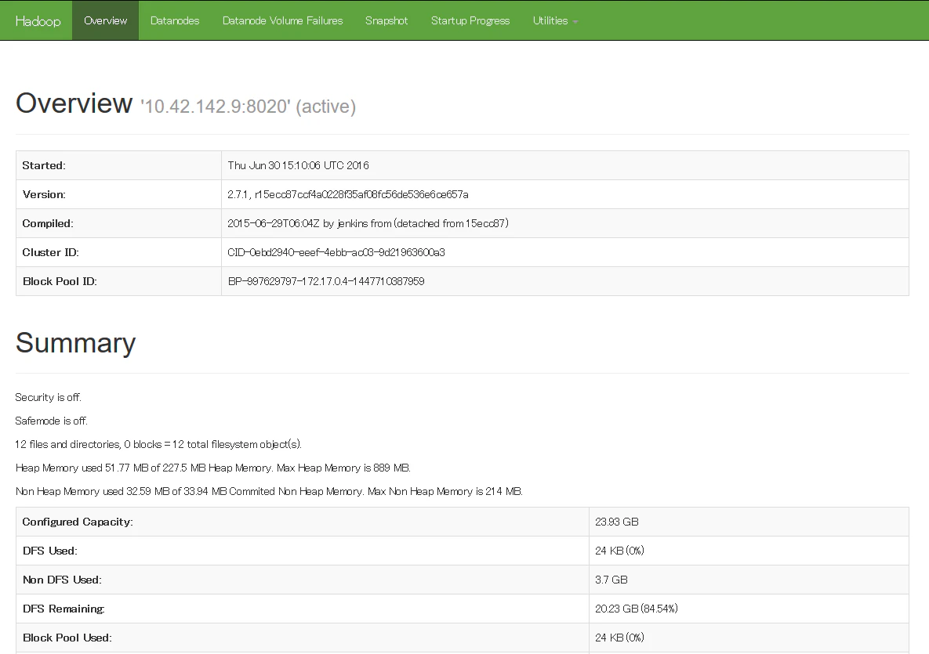The width and height of the screenshot is (929, 654).
Task: Click the Configured Capacity: label
Action: [78, 522]
